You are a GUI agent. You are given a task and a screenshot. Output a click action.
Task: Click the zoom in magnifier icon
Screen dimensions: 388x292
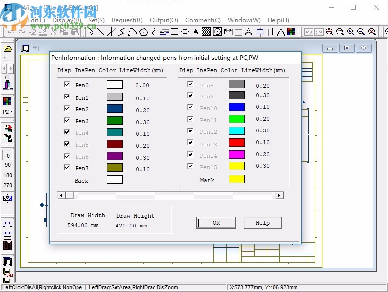click(x=350, y=32)
